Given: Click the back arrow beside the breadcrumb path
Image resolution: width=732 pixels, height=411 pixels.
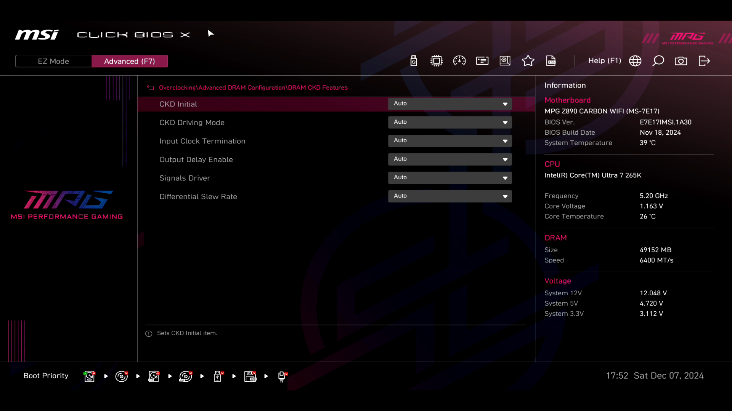Looking at the screenshot, I should [x=151, y=88].
